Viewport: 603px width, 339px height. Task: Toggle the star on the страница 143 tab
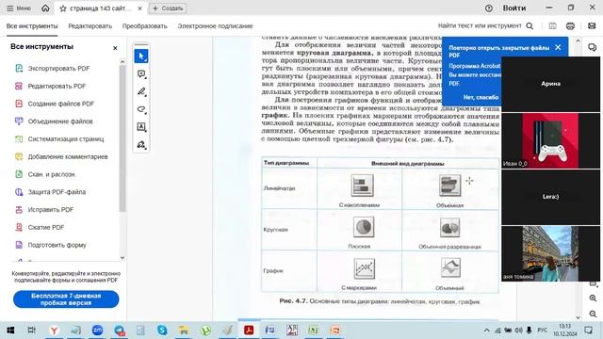pyautogui.click(x=63, y=8)
